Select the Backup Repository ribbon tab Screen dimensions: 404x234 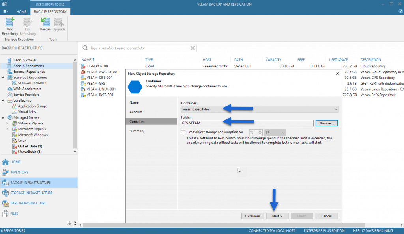pos(50,11)
